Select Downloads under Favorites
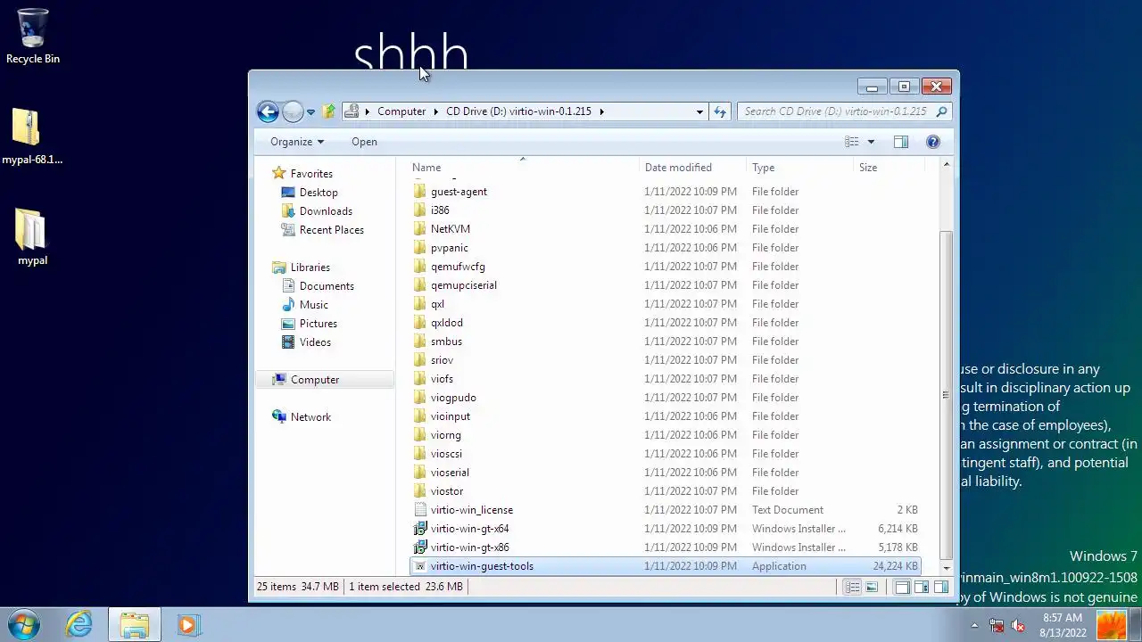Viewport: 1142px width, 642px height. (326, 211)
